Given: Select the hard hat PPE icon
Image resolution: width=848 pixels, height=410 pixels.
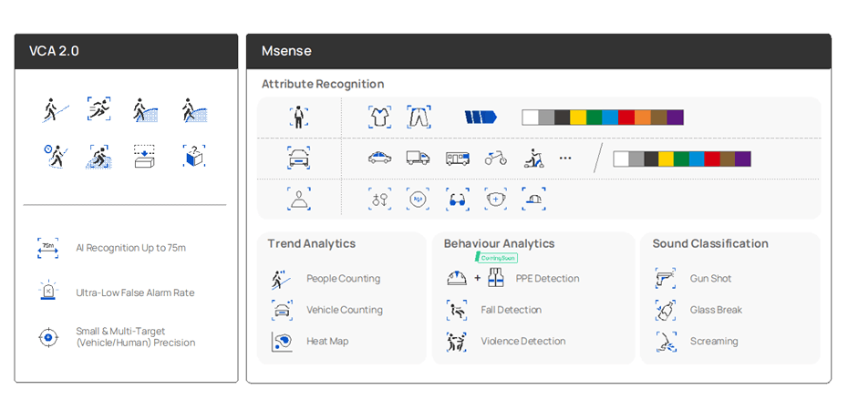Looking at the screenshot, I should 457,279.
